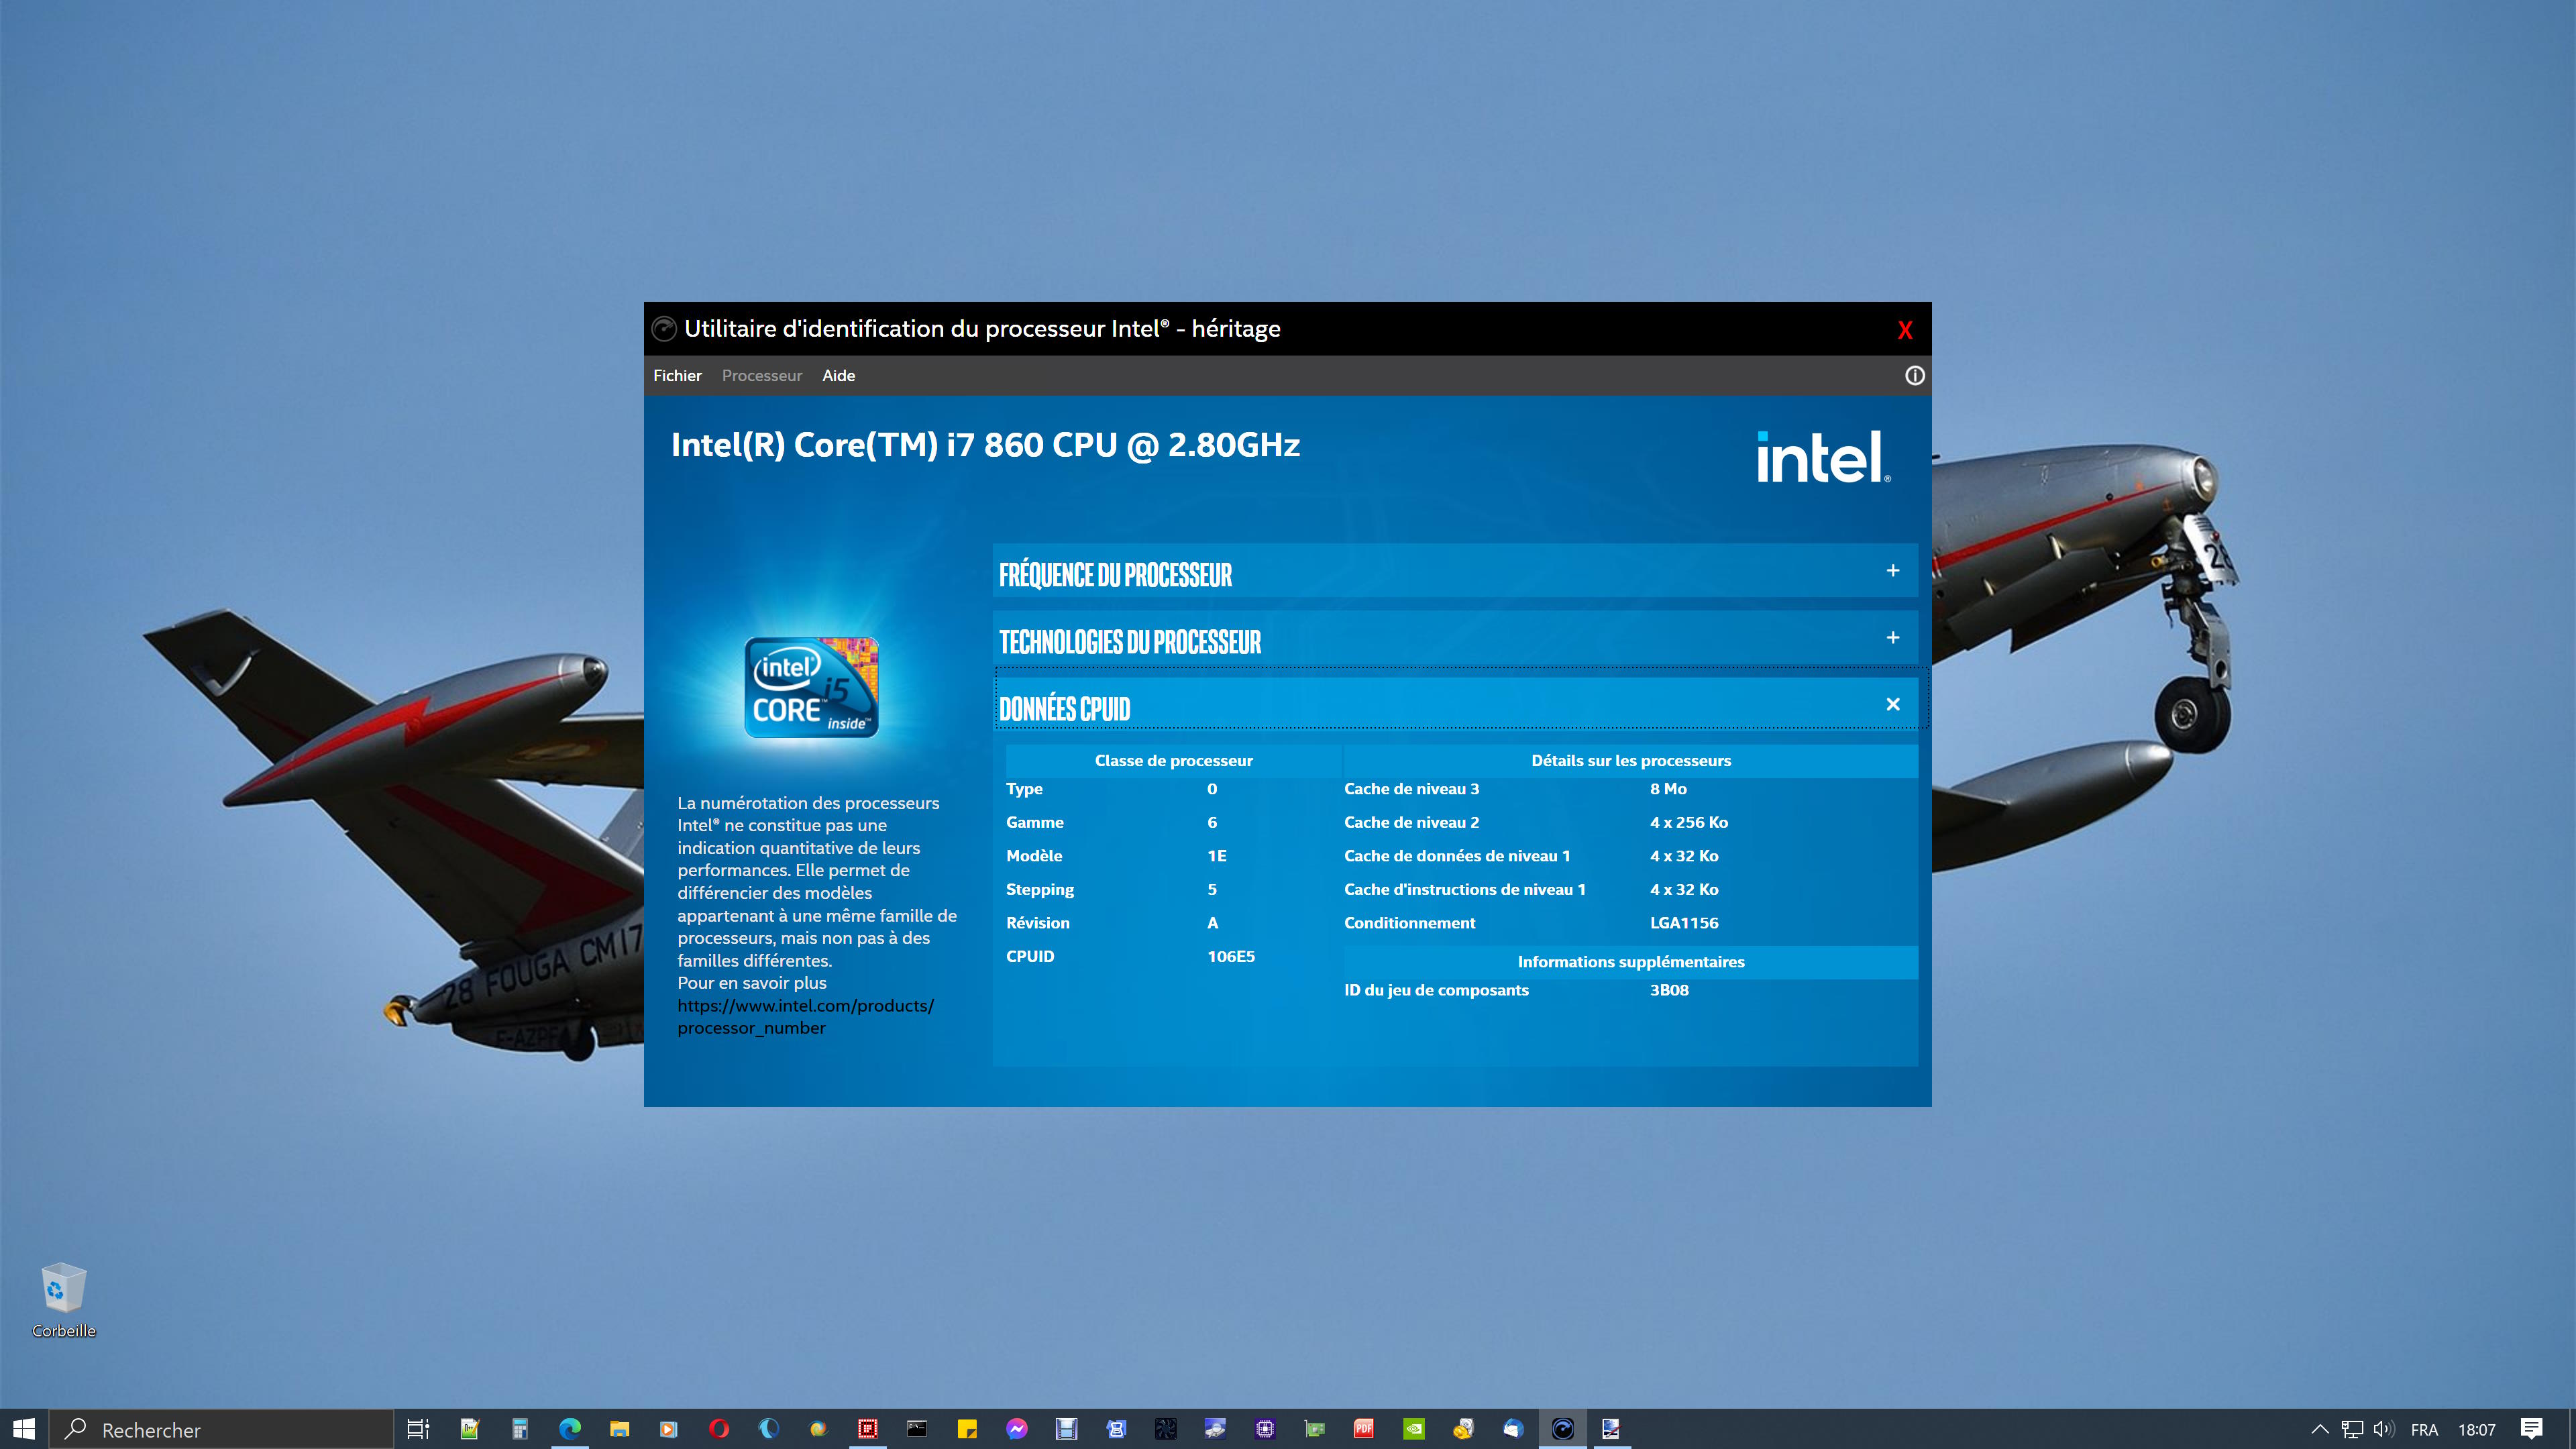Expand Technologies du processeur with its plus
Image resolution: width=2576 pixels, height=1449 pixels.
coord(1893,637)
